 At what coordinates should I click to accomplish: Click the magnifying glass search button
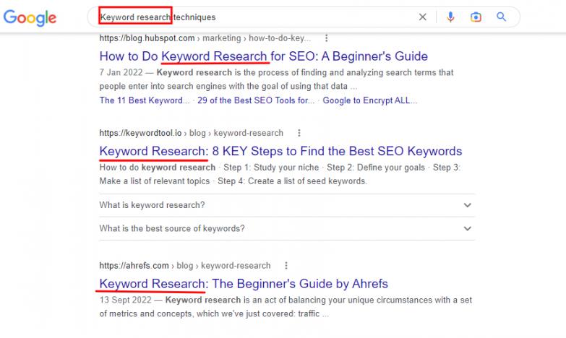(502, 17)
